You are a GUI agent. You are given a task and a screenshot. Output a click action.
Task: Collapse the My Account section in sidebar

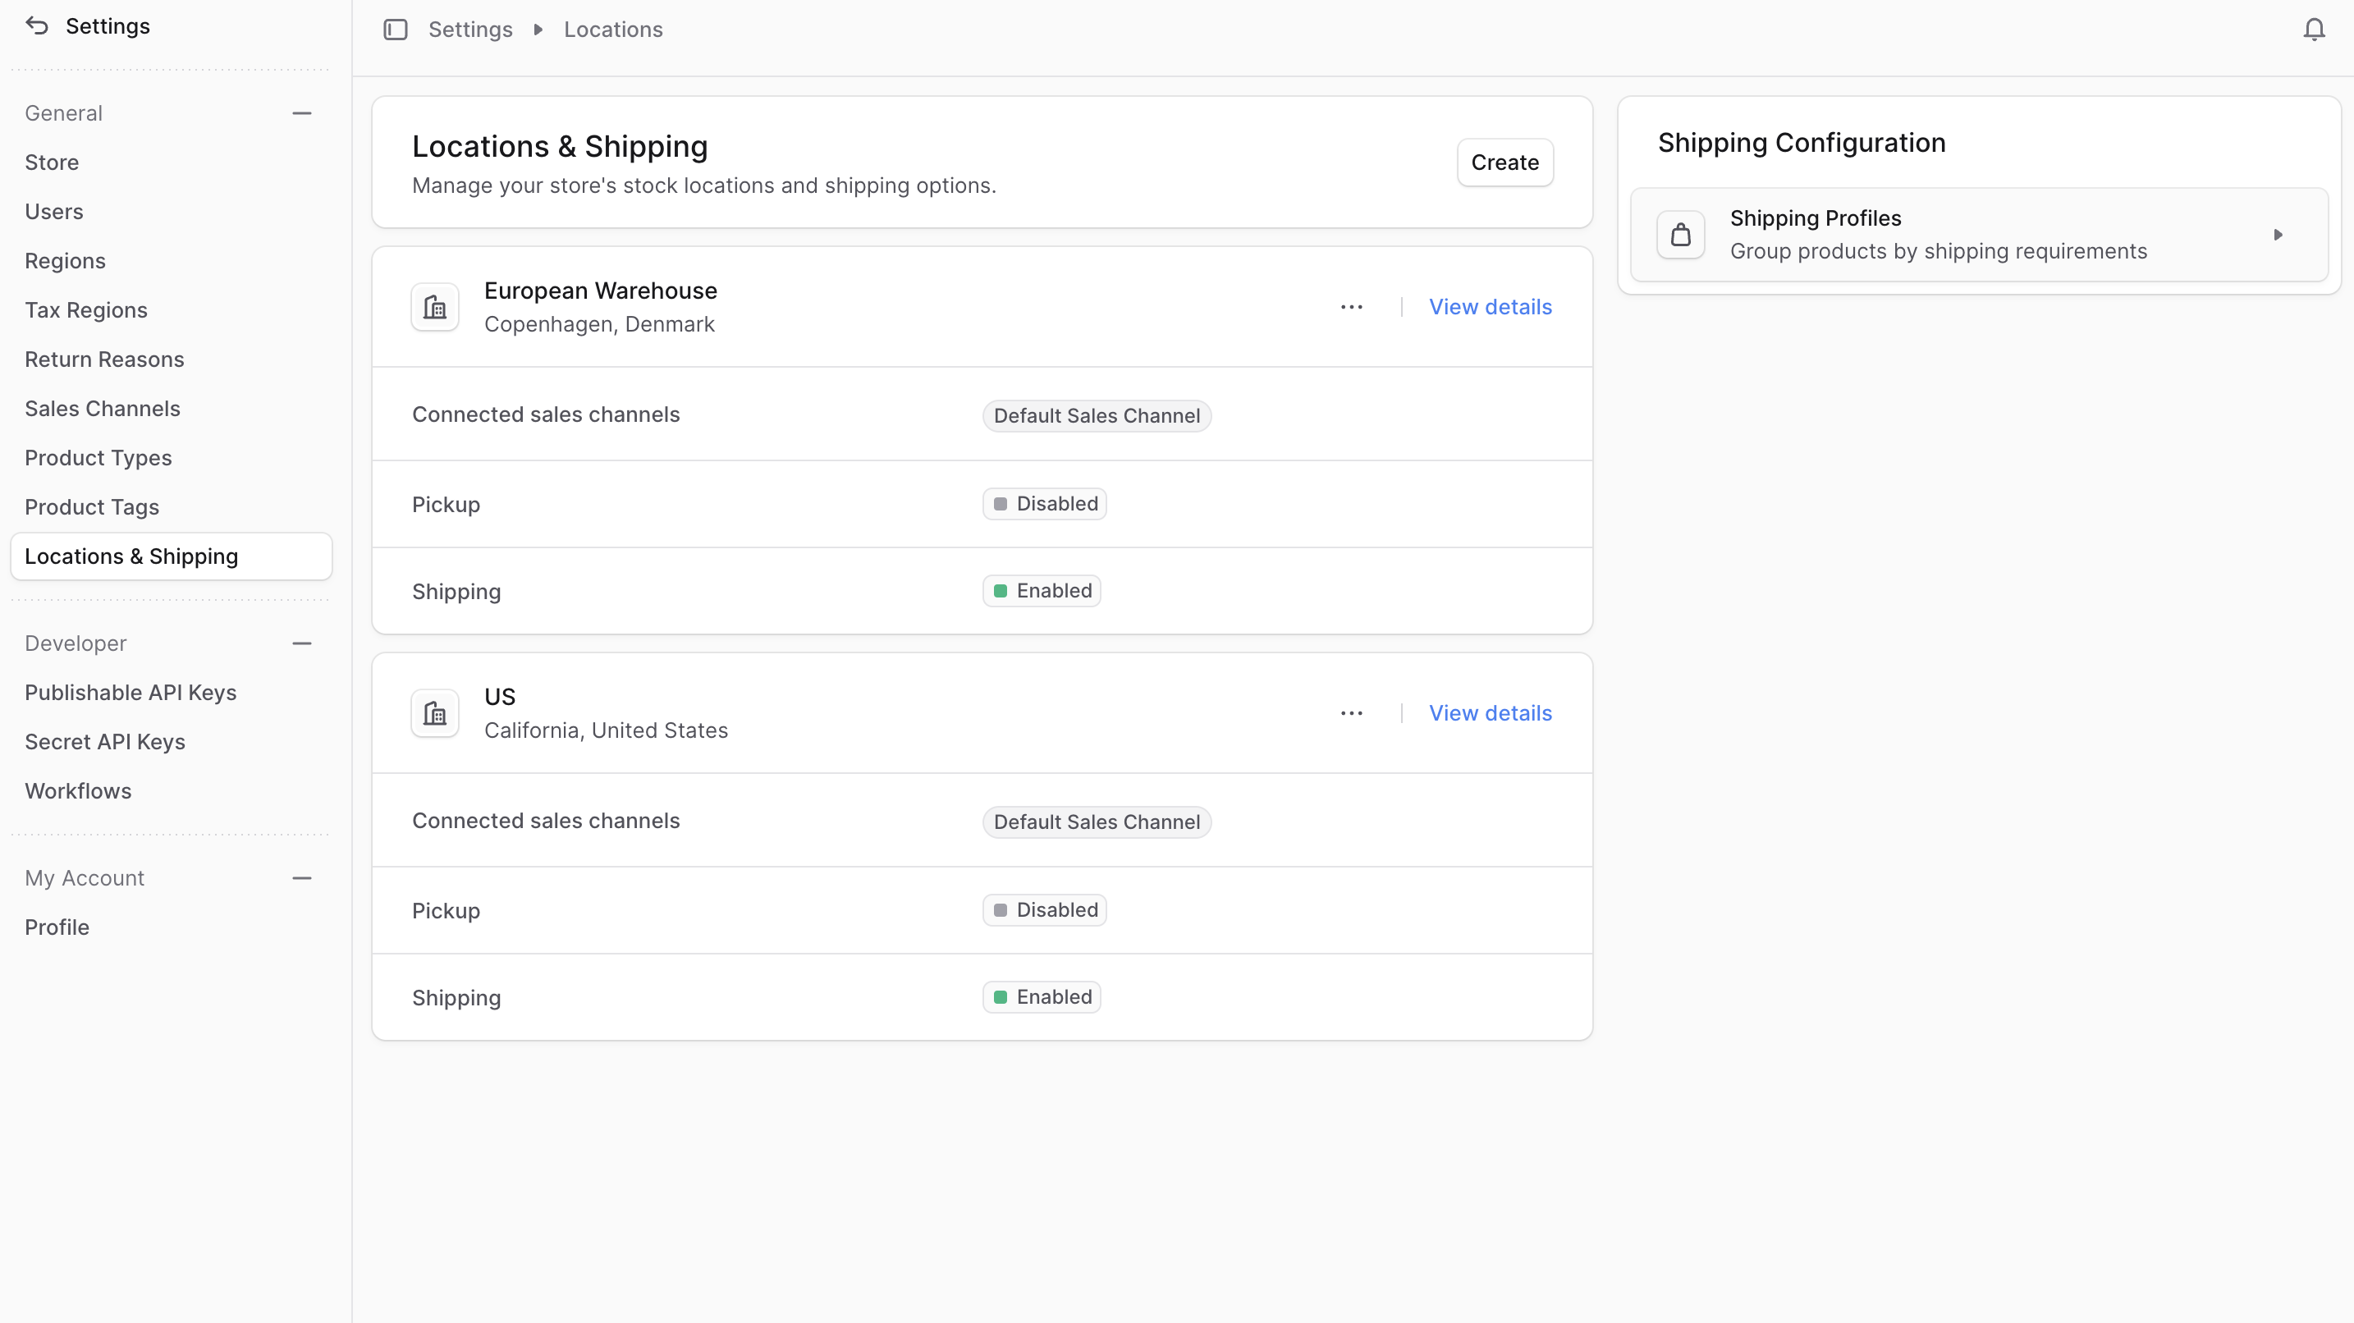tap(301, 878)
